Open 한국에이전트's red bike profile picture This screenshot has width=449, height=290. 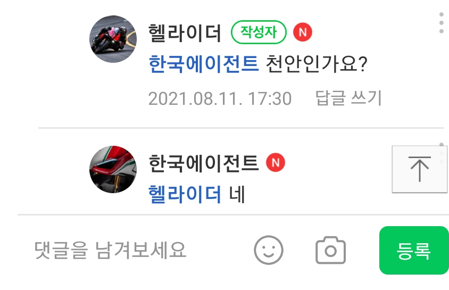[113, 169]
